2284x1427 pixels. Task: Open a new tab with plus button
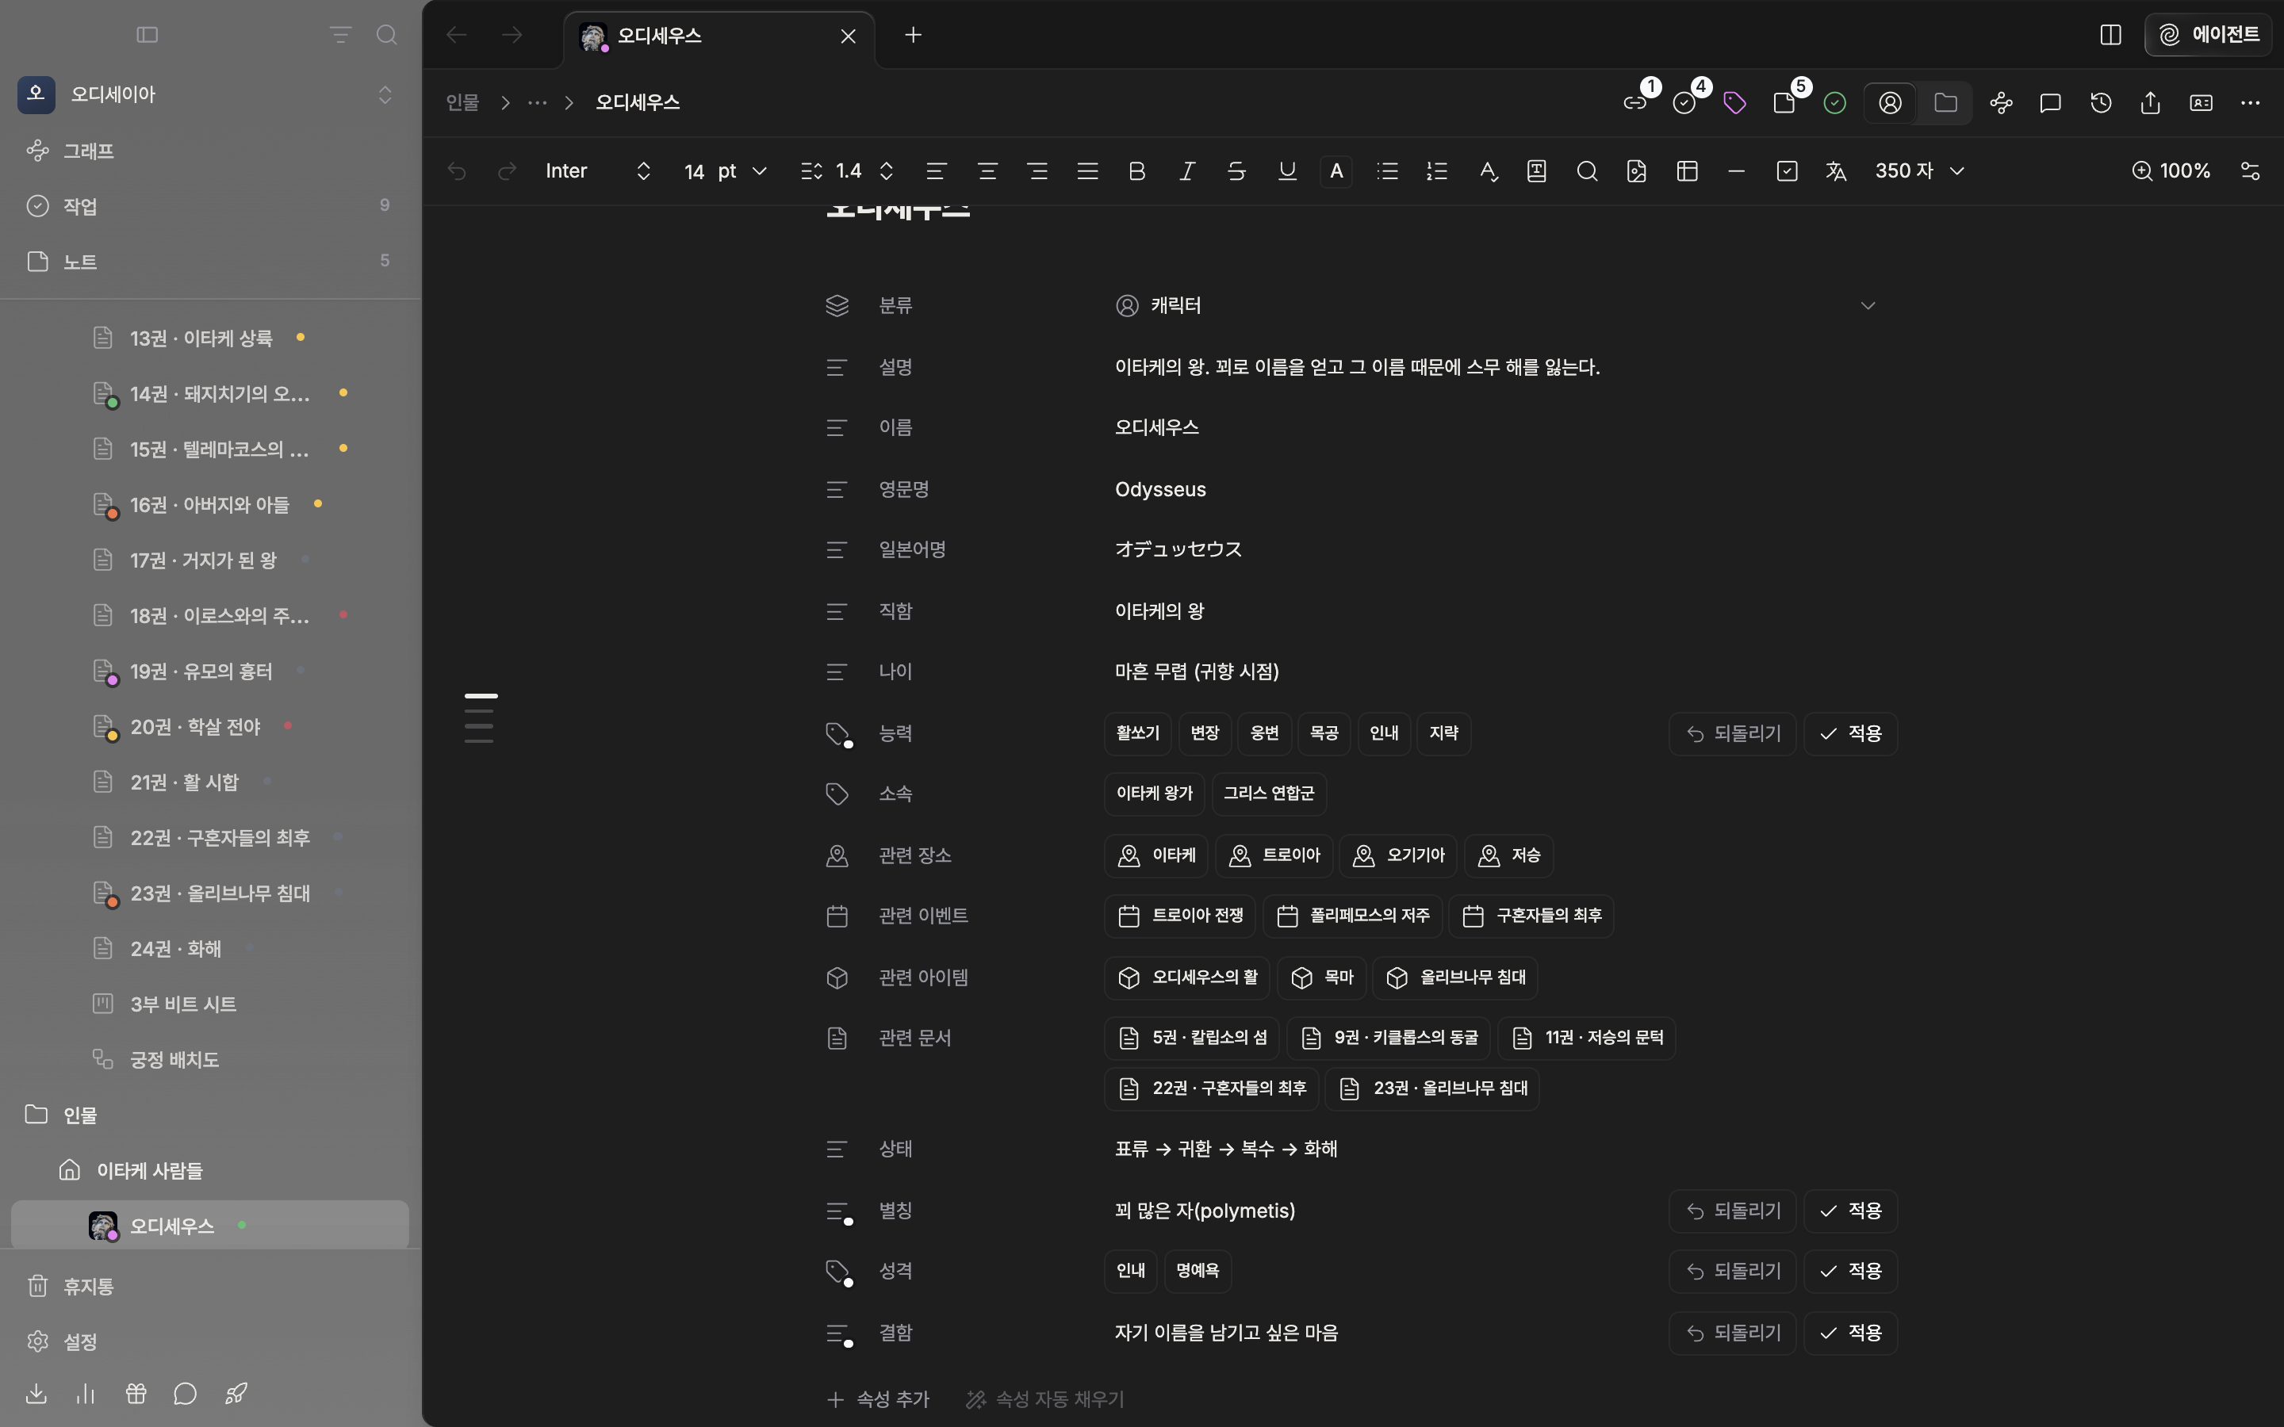(913, 35)
